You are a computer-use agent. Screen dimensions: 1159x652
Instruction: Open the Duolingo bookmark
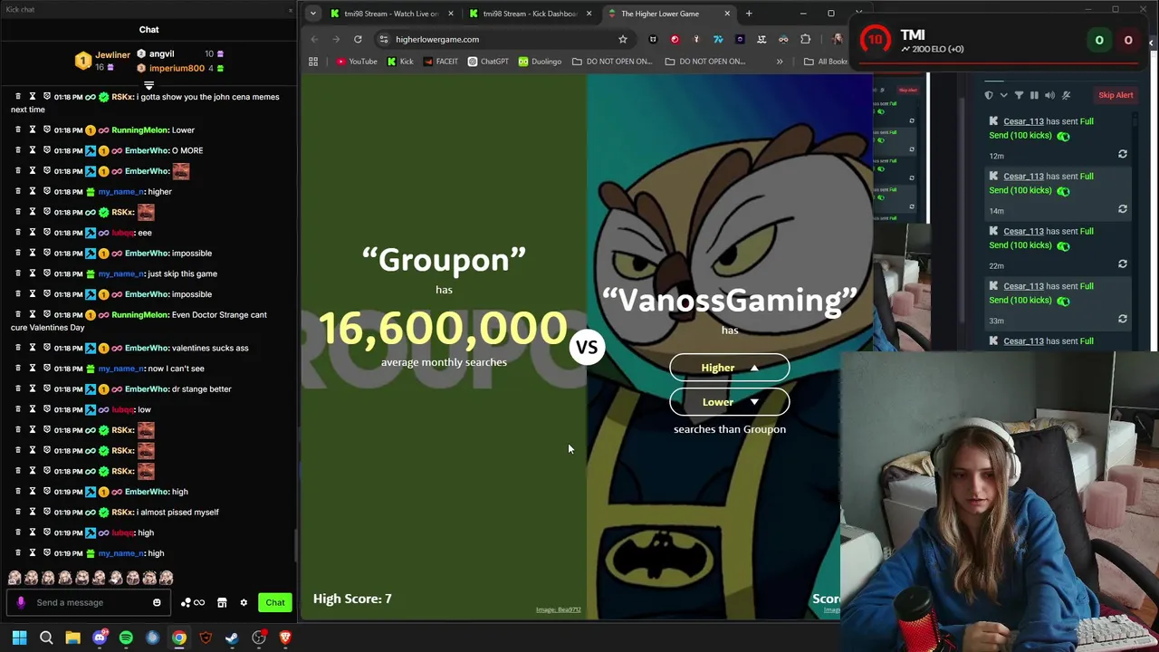point(540,62)
